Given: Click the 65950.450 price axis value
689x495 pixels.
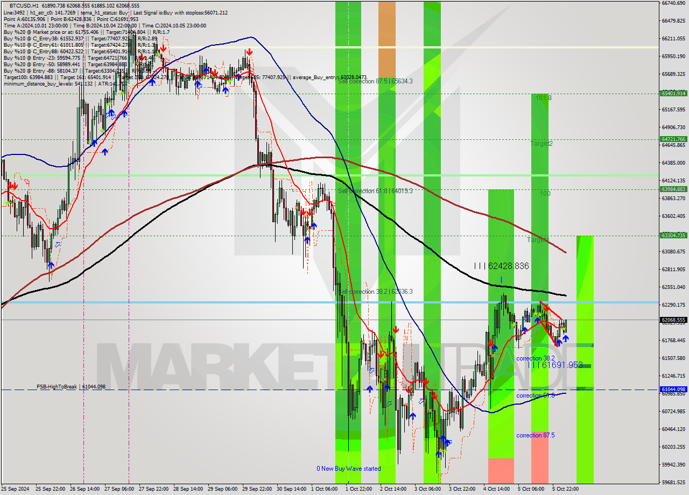Looking at the screenshot, I should (673, 56).
